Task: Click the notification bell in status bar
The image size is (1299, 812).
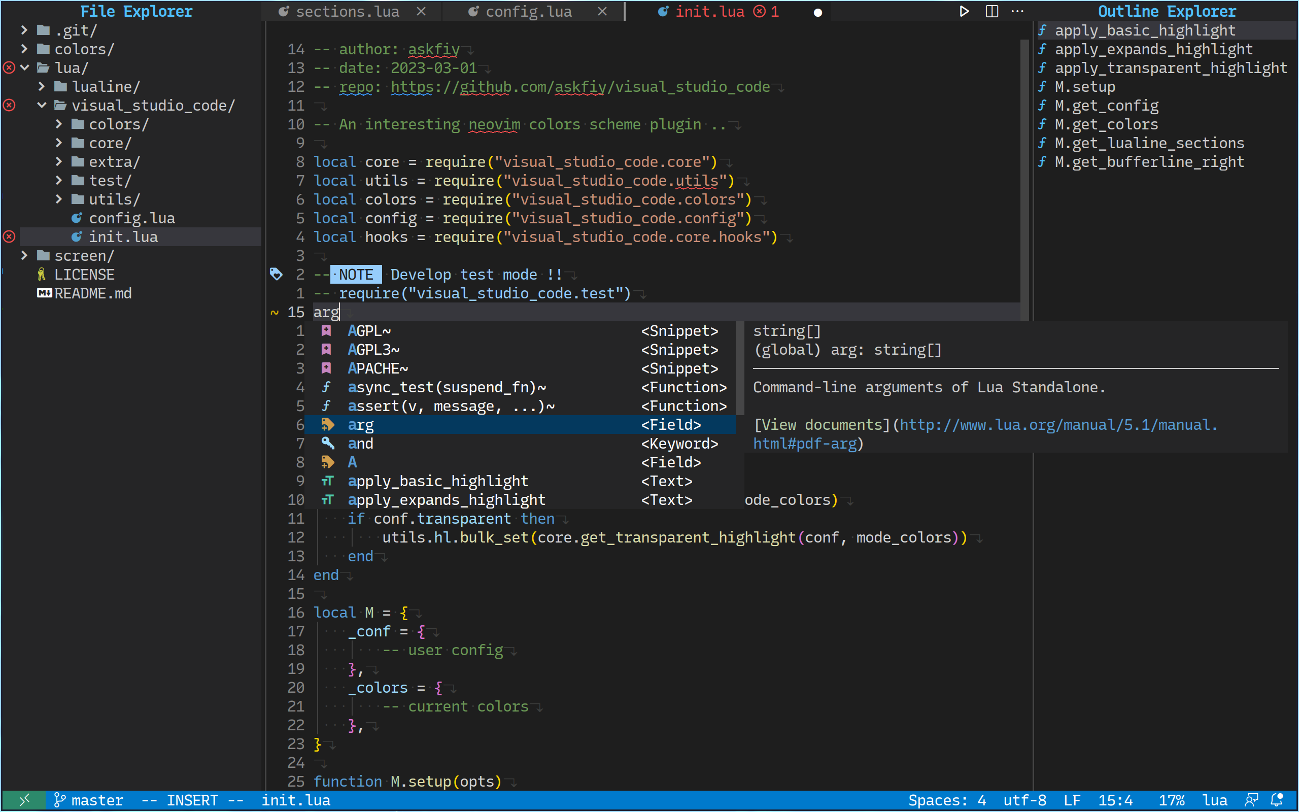Action: pos(1277,800)
